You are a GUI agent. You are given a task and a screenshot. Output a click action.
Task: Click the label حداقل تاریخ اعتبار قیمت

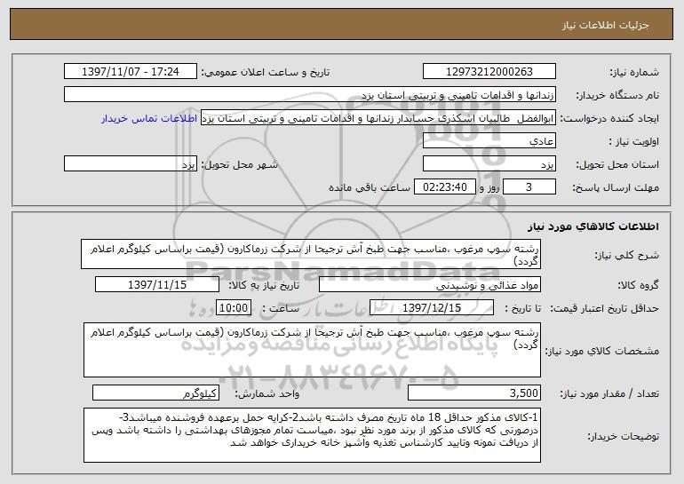point(605,309)
